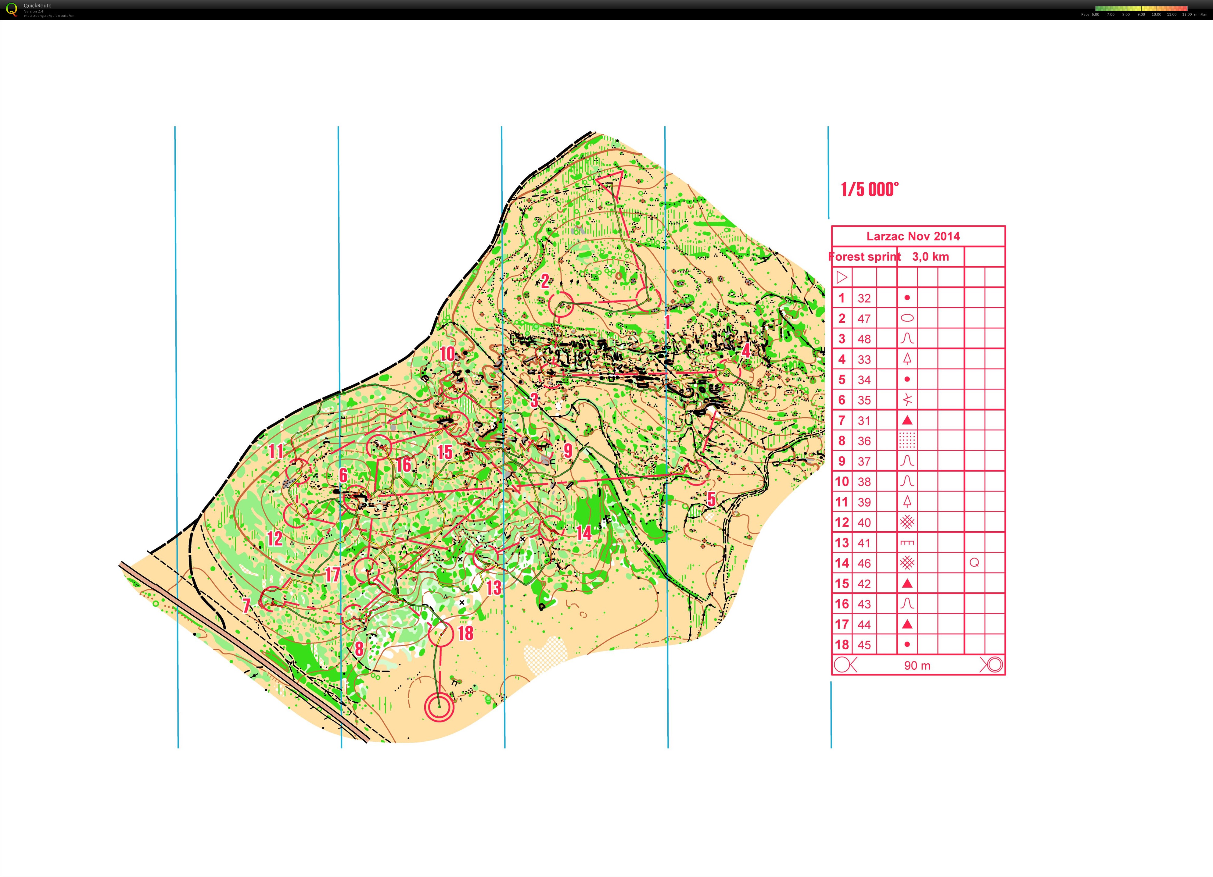This screenshot has width=1213, height=877.
Task: Click control code 40 in the sheet
Action: click(x=864, y=522)
